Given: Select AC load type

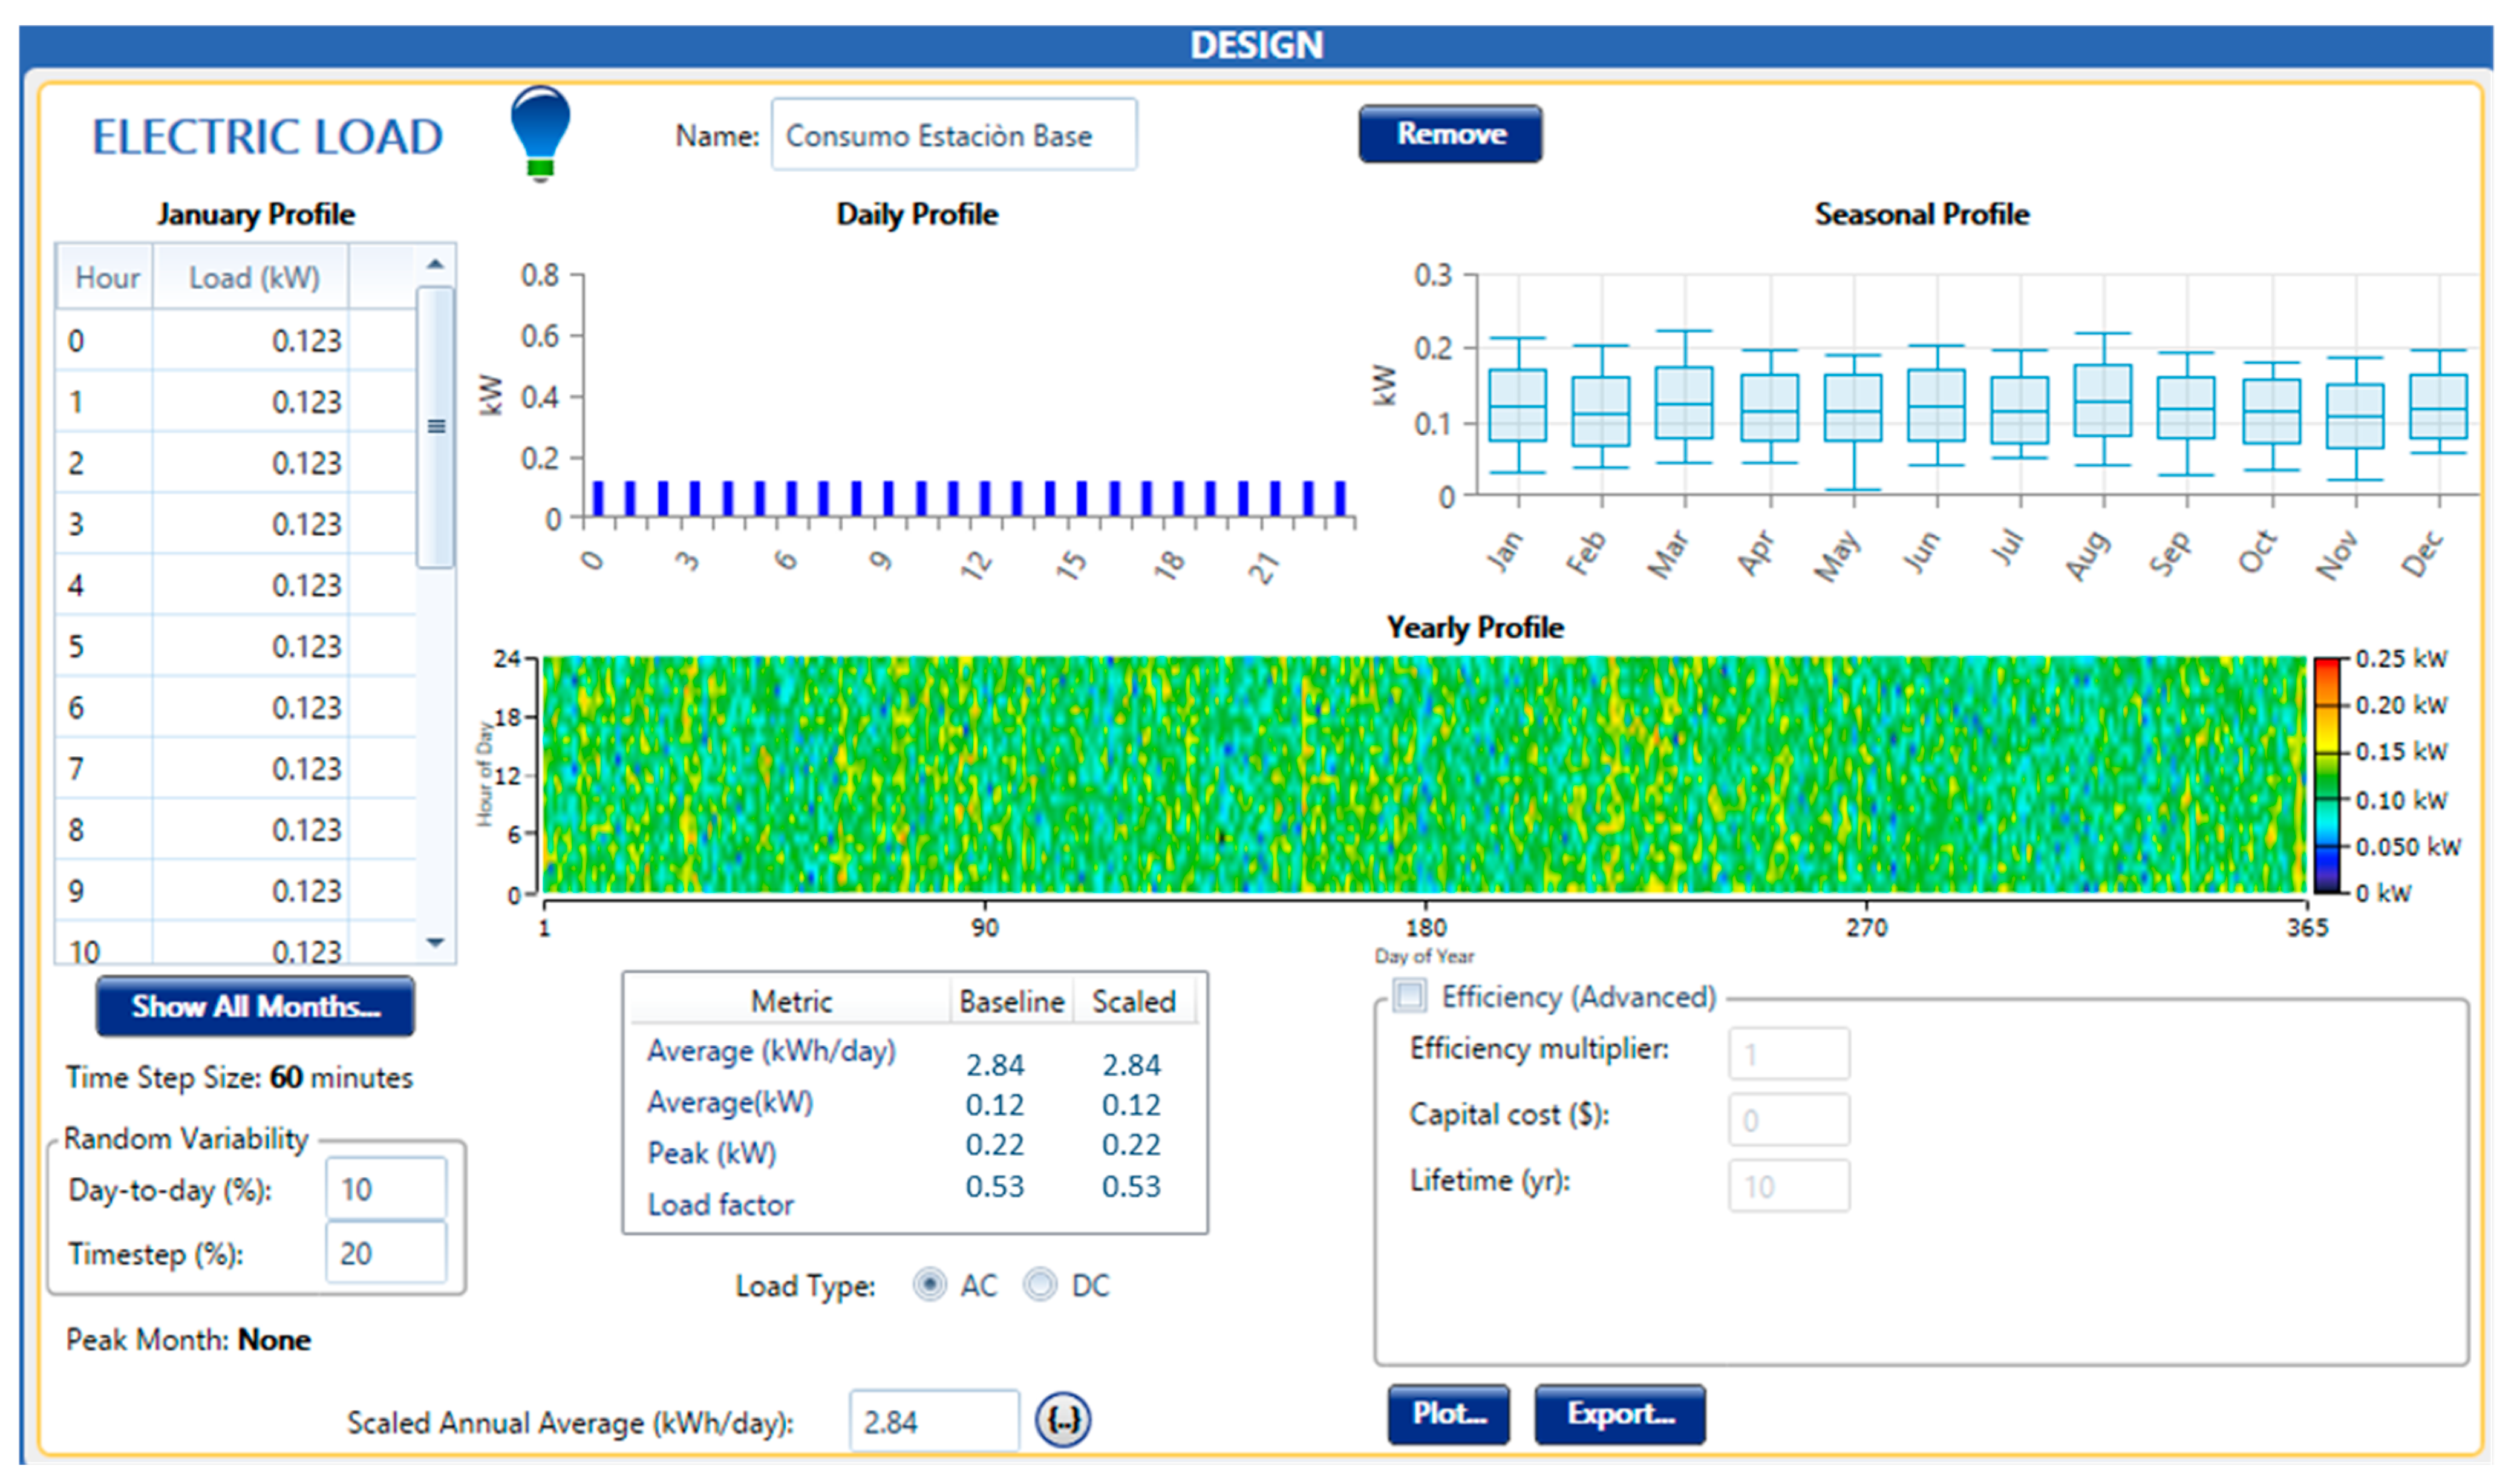Looking at the screenshot, I should (x=930, y=1285).
